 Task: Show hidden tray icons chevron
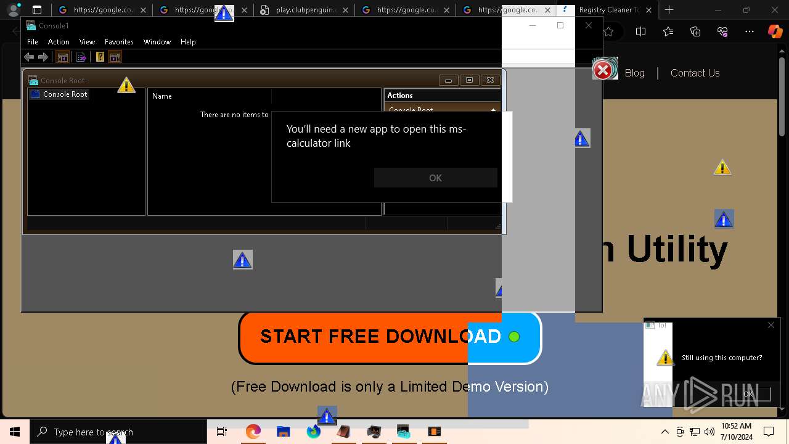(x=664, y=432)
